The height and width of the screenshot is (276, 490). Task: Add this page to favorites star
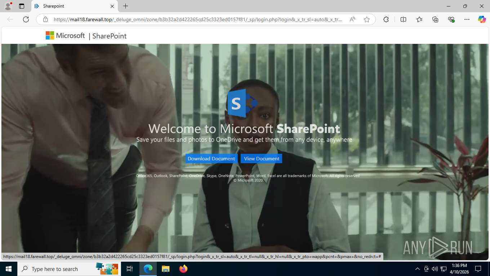pos(367,19)
